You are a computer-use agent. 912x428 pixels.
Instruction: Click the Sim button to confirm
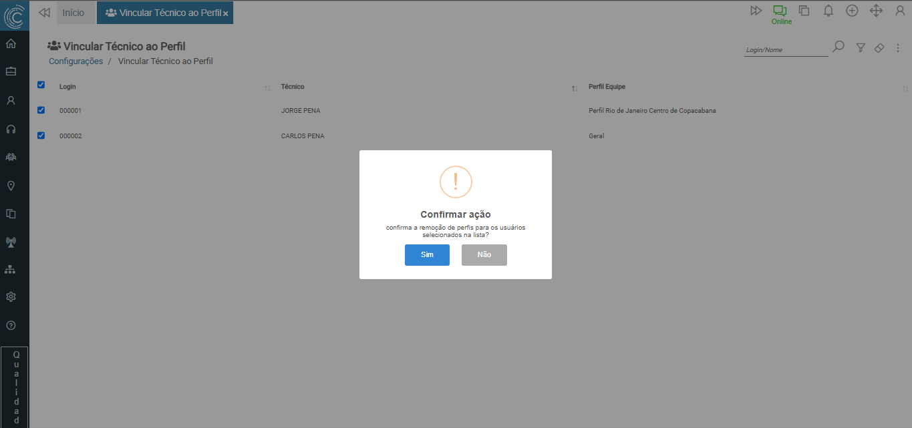pyautogui.click(x=427, y=255)
